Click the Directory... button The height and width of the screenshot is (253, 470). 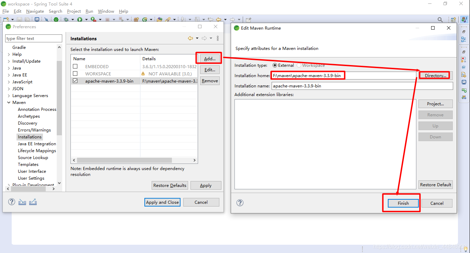(435, 76)
